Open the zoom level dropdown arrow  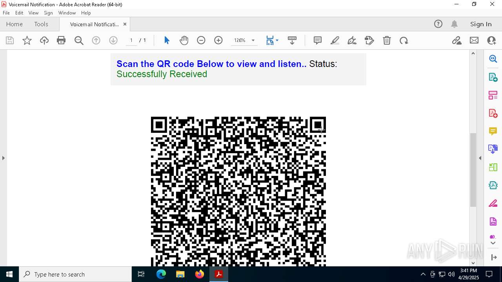point(253,40)
